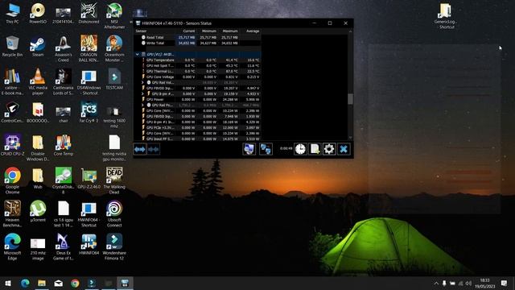Open the volume control in system tray
515x290 pixels.
click(x=468, y=283)
